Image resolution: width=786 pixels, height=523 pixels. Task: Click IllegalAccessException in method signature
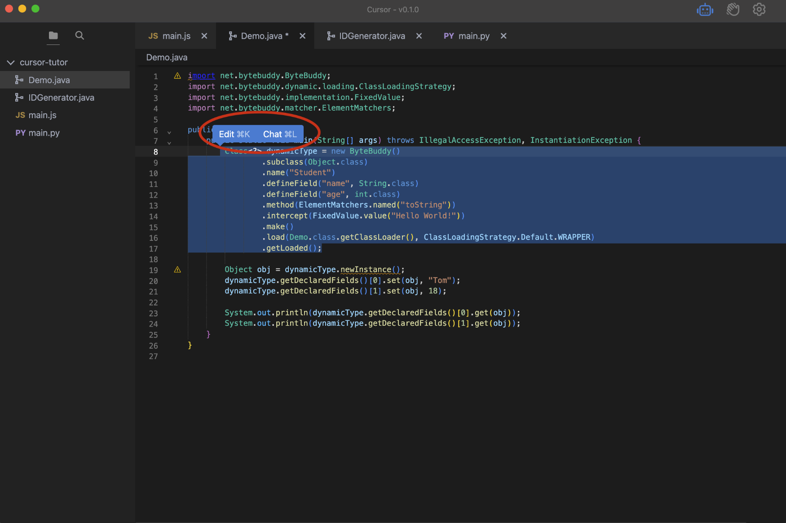470,140
